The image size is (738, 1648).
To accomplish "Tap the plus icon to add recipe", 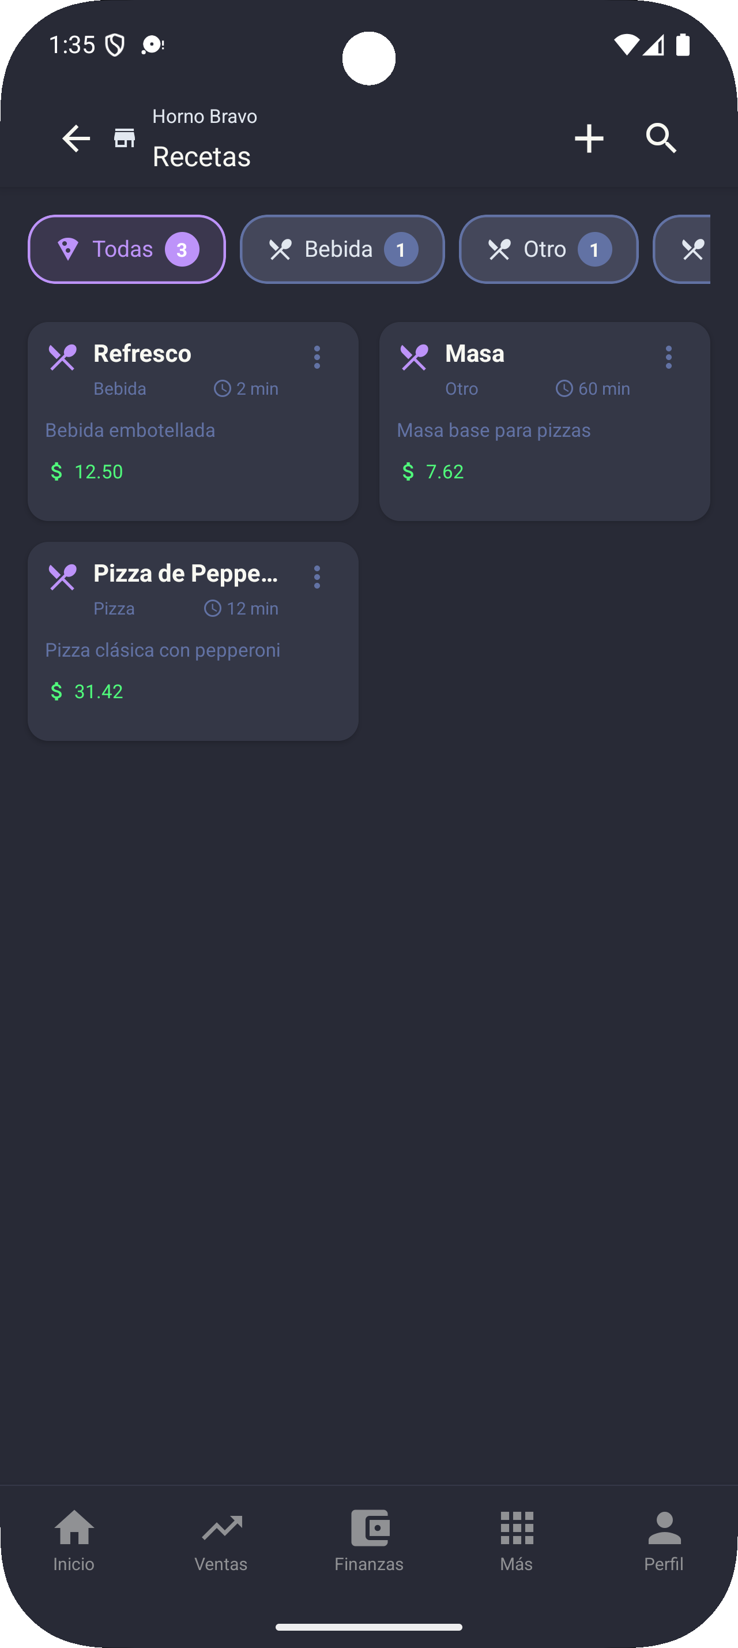I will [x=589, y=138].
